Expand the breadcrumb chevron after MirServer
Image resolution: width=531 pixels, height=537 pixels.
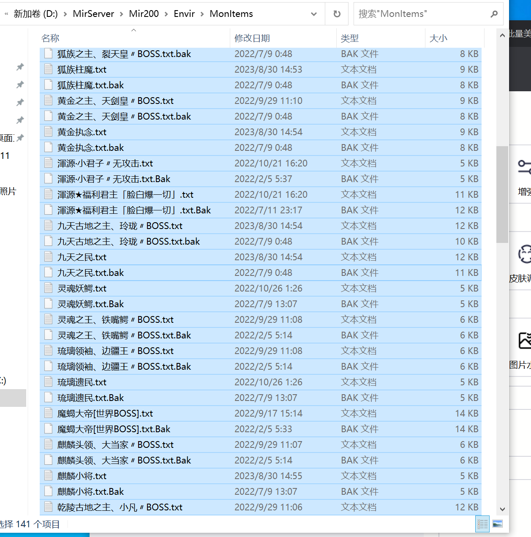click(121, 14)
